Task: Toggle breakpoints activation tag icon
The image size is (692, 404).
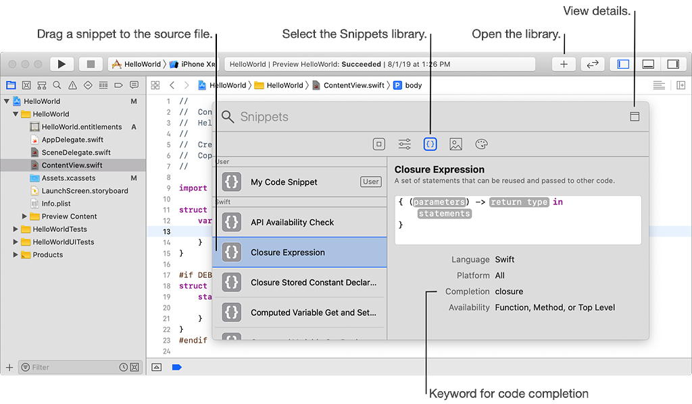Action: (176, 367)
